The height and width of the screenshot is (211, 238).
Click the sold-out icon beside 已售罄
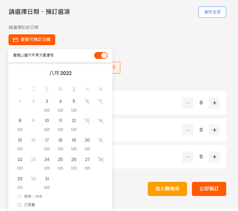20,205
